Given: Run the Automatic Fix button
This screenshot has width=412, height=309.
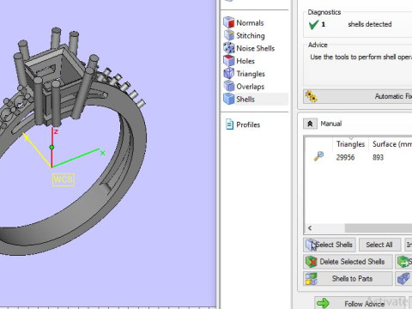Looking at the screenshot, I should [358, 96].
